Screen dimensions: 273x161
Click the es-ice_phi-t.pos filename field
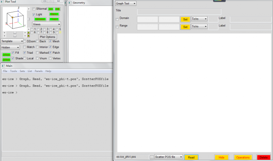point(132,157)
